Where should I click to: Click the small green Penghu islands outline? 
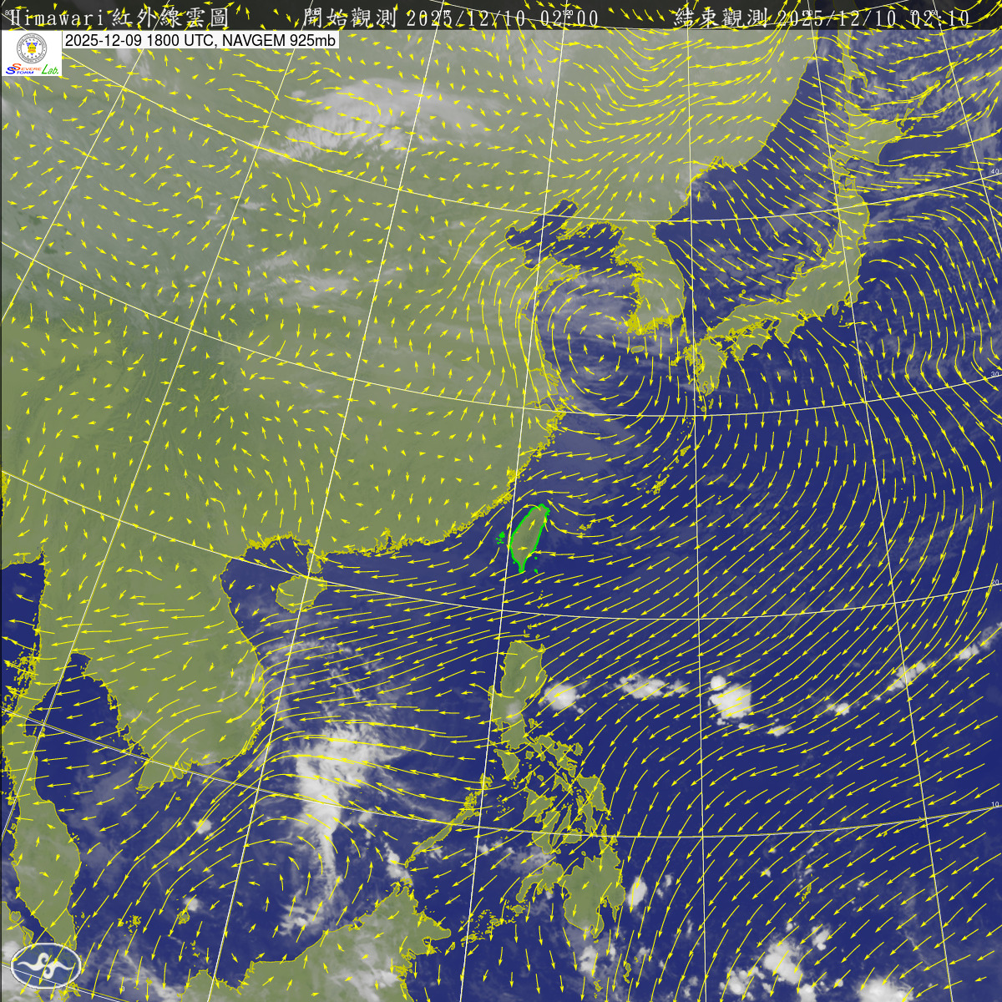tap(502, 539)
